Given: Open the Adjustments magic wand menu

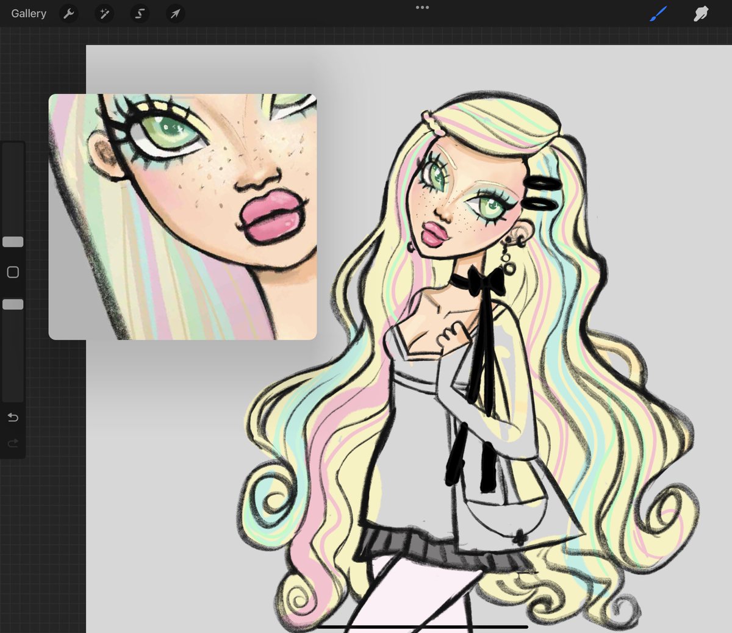Looking at the screenshot, I should pyautogui.click(x=104, y=13).
